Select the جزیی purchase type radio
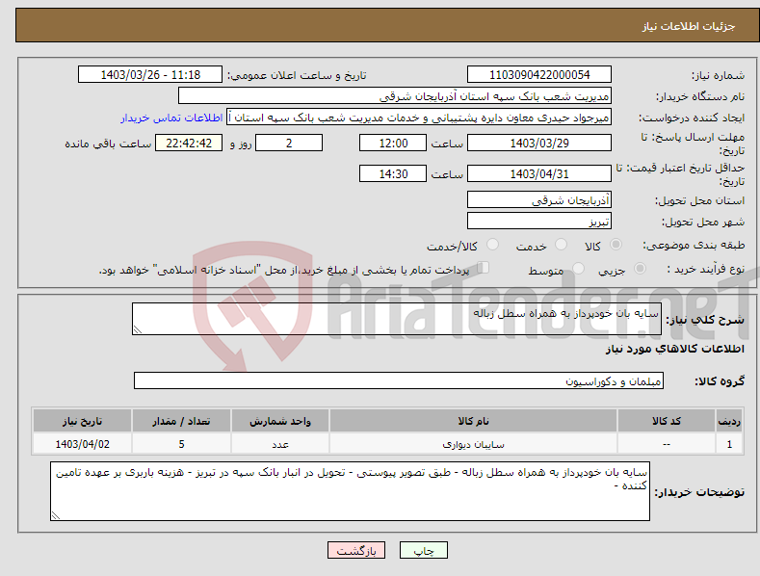This screenshot has height=576, width=760. point(640,268)
